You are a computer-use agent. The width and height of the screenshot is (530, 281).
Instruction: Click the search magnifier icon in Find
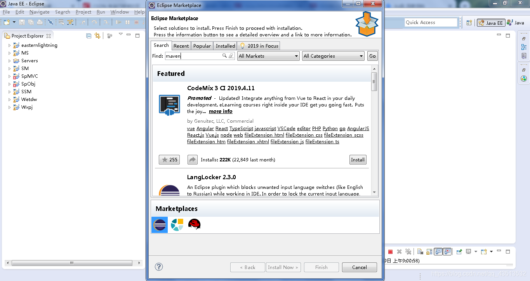[224, 56]
